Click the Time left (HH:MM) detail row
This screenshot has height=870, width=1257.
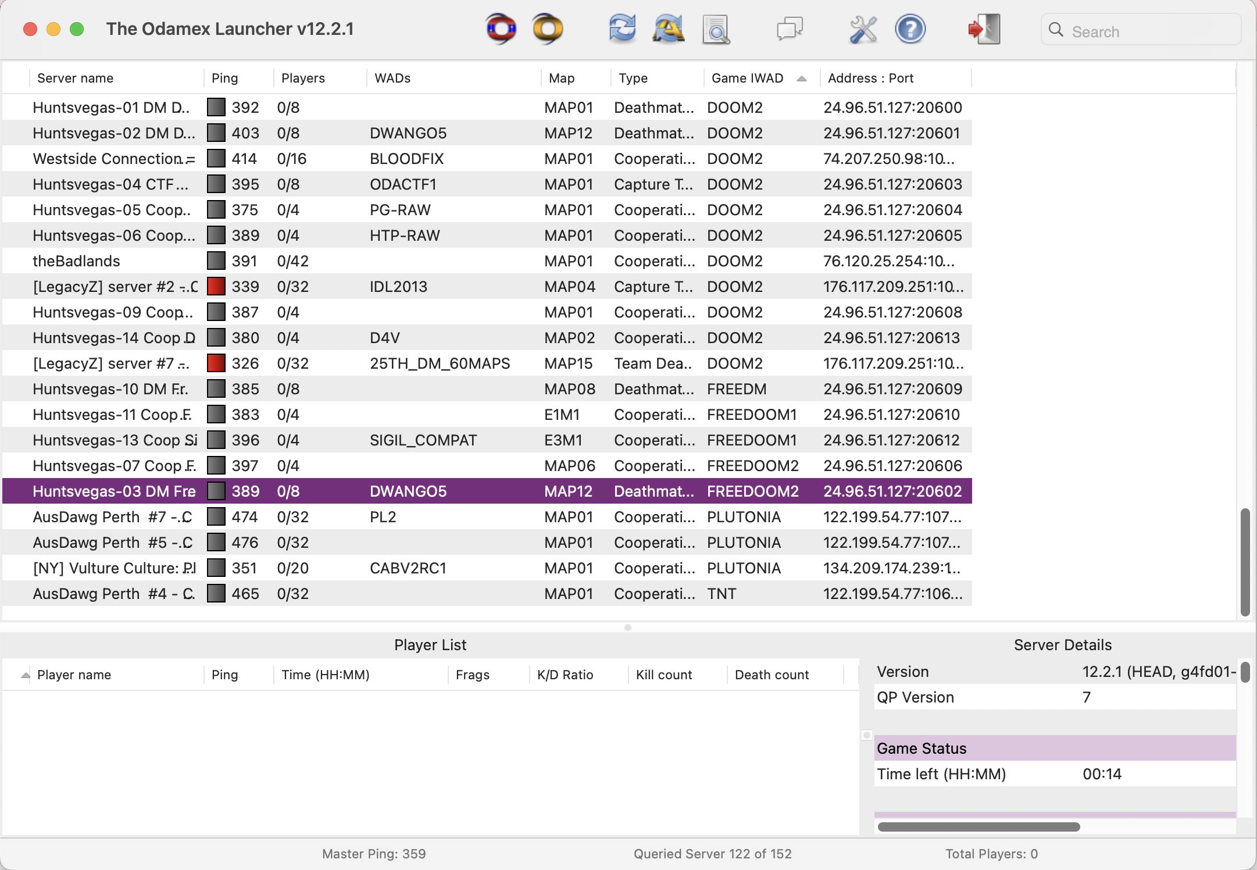(1055, 774)
